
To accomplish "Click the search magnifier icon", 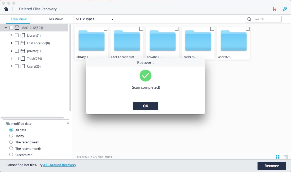I will [x=249, y=19].
